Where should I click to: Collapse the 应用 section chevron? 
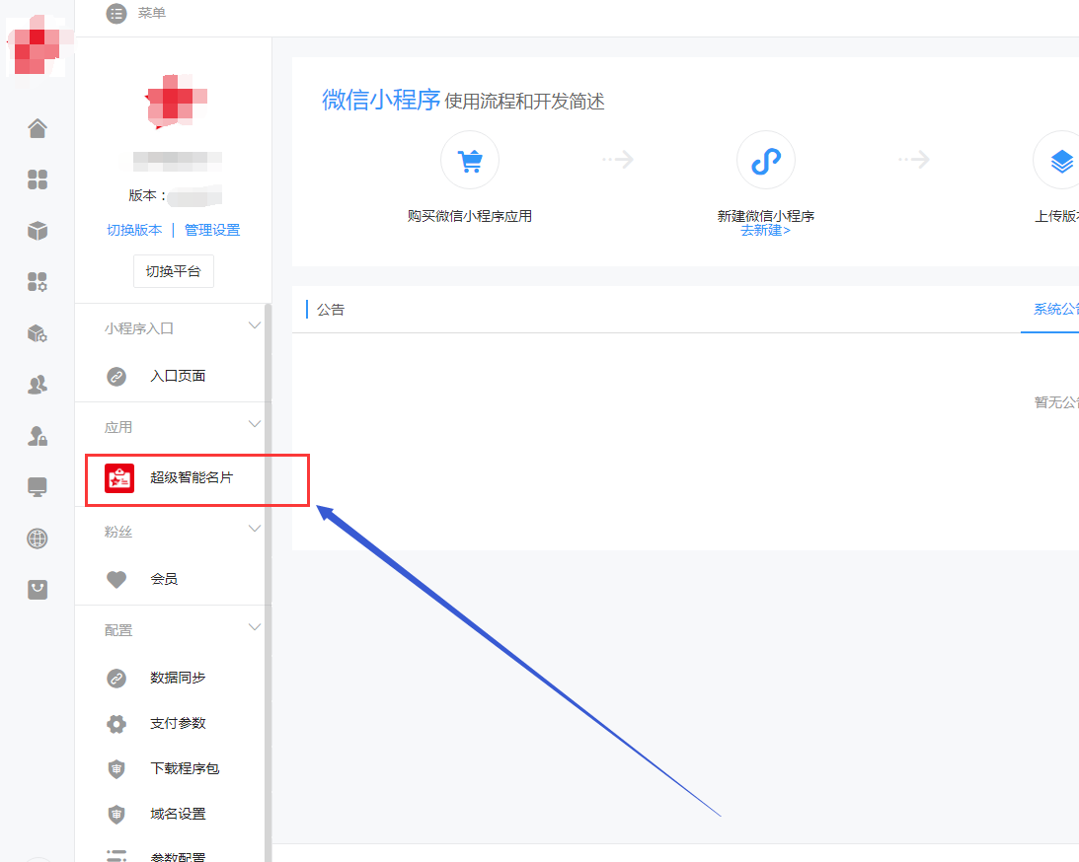click(x=255, y=424)
